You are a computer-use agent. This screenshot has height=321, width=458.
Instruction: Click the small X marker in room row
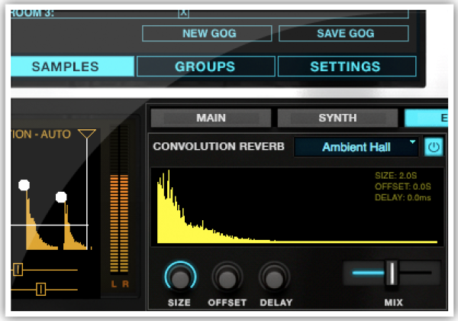point(182,13)
